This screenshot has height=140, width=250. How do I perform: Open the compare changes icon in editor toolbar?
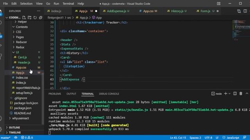click(239, 11)
